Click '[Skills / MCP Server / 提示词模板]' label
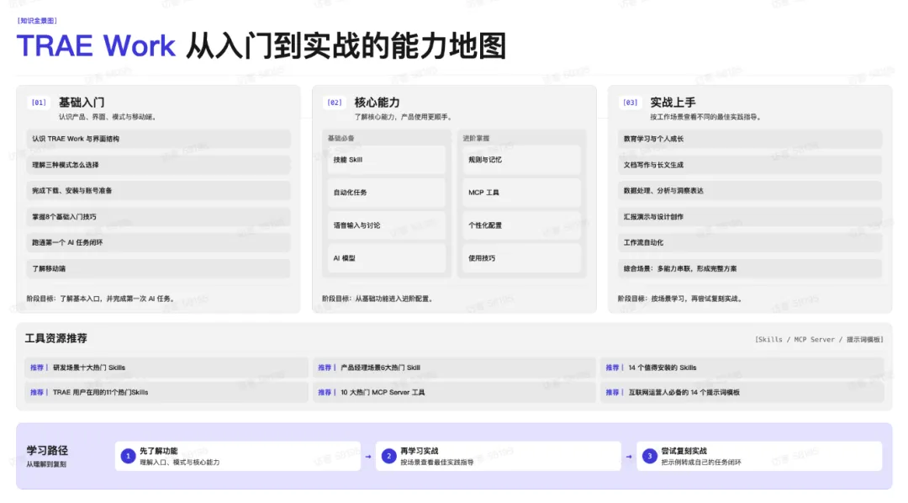This screenshot has height=503, width=908. [820, 340]
